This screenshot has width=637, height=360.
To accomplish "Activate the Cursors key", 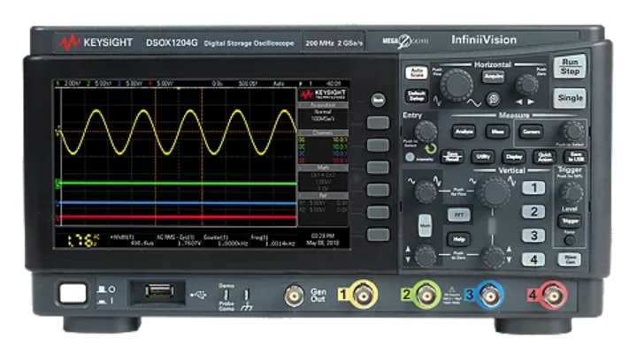I will [531, 131].
